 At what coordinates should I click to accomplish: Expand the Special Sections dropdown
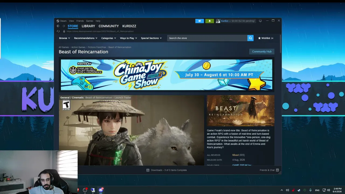pos(151,38)
